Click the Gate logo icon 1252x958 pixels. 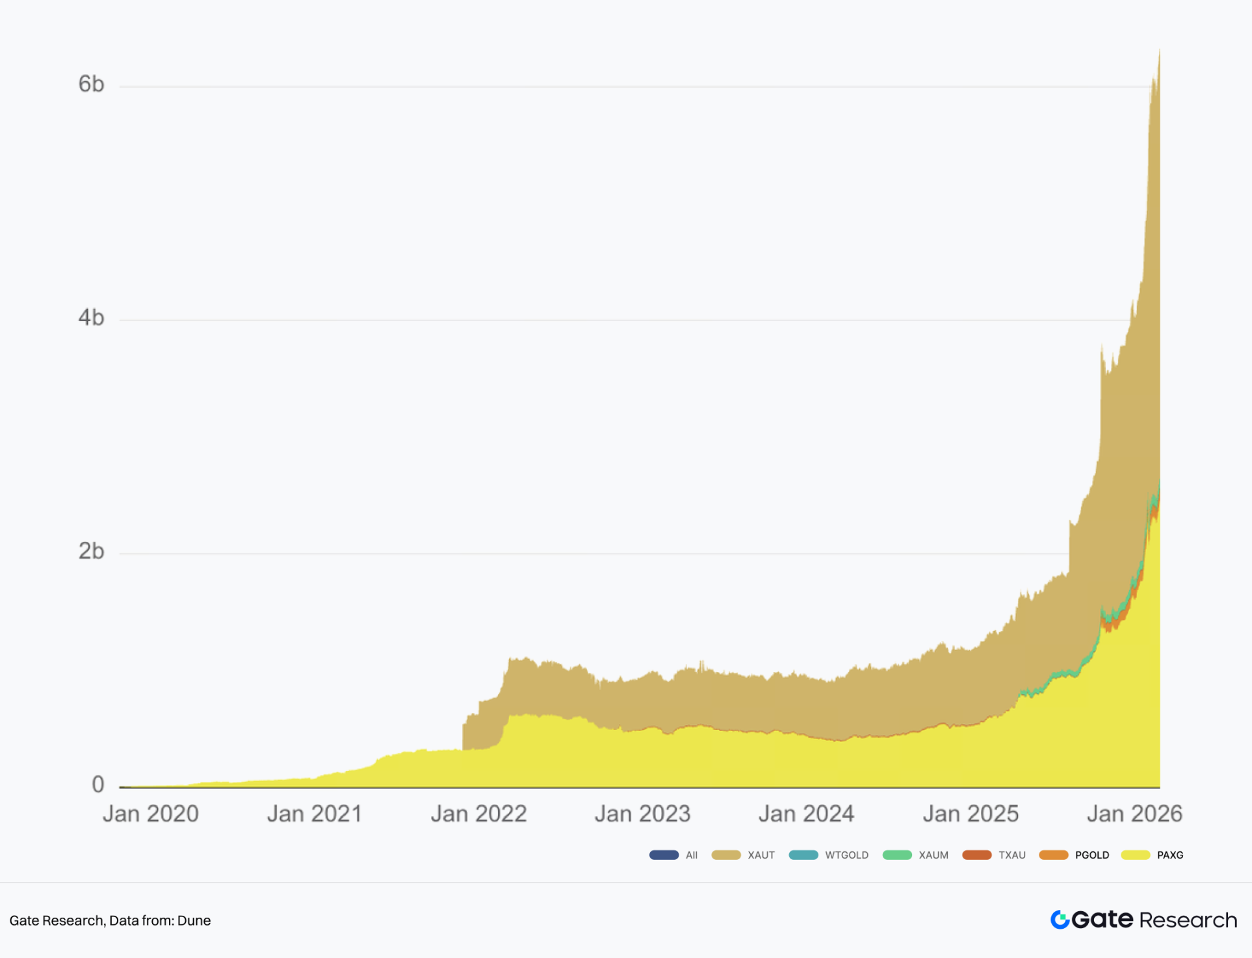[x=1060, y=920]
